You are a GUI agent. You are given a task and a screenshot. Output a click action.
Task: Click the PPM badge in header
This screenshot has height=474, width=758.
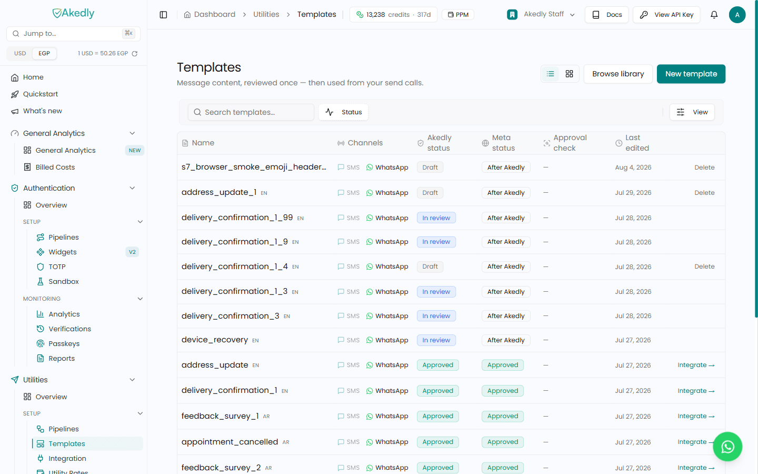458,15
